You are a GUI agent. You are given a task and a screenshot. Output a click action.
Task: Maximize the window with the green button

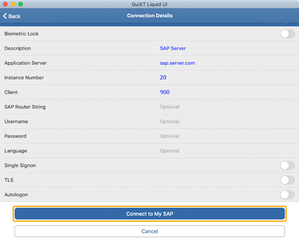coord(20,4)
